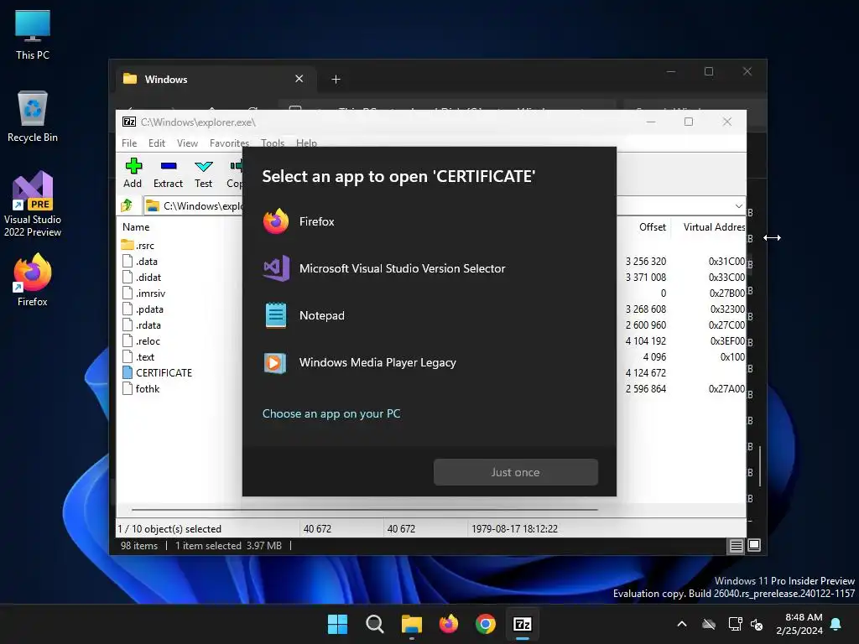Open the View menu in 7-Zip
This screenshot has height=644, width=859.
(187, 143)
